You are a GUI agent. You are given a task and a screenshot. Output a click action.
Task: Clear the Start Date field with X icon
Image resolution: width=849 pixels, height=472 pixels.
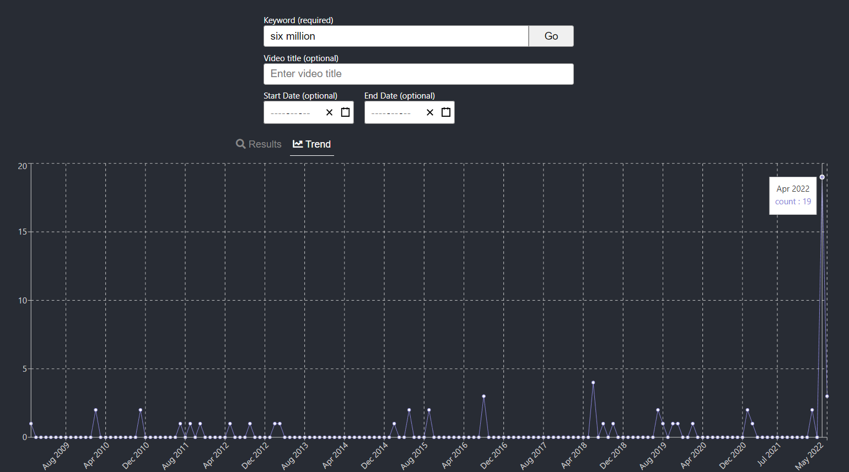329,112
